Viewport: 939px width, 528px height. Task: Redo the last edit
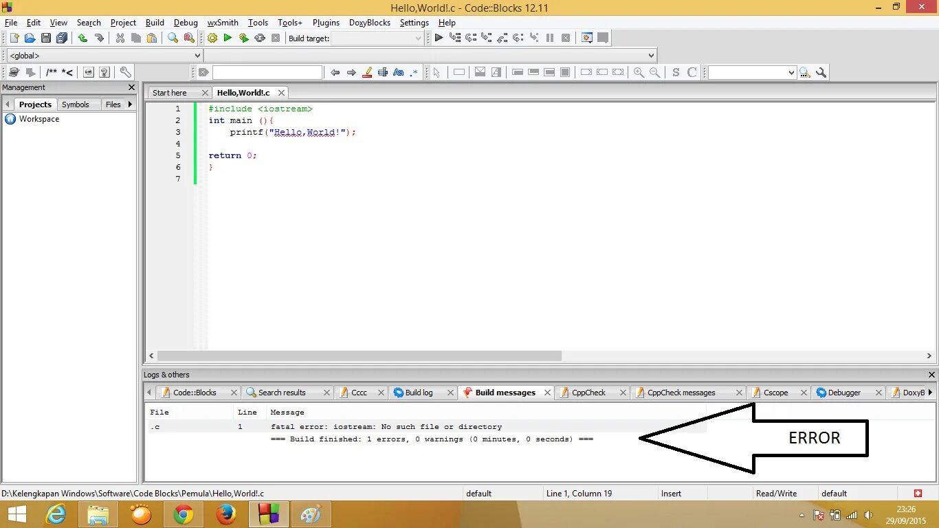click(99, 38)
